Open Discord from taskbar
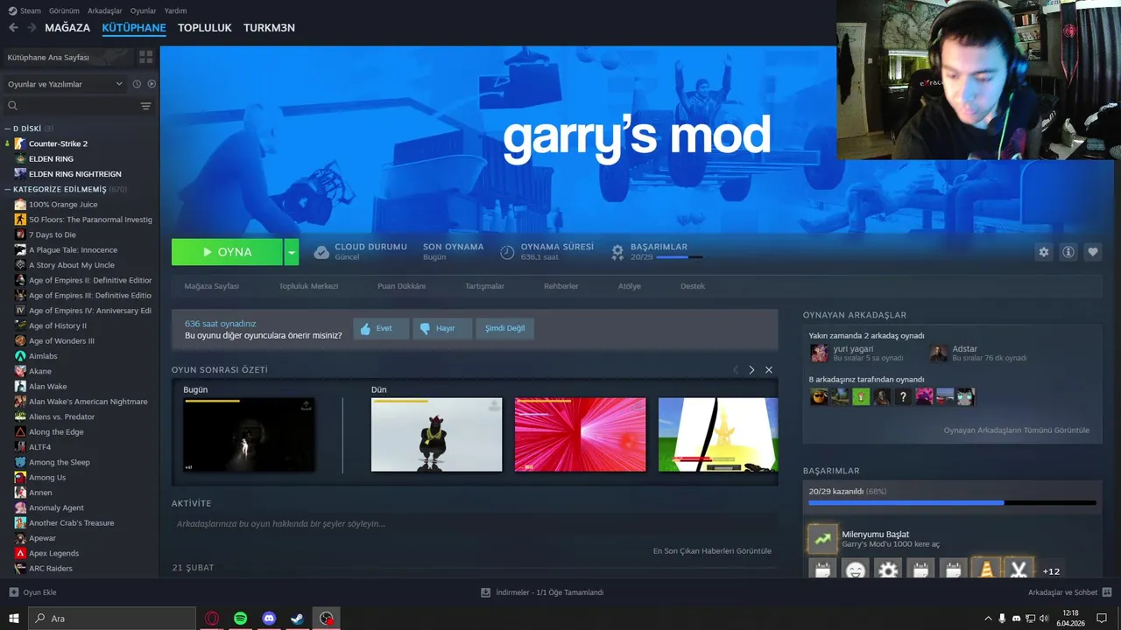1121x630 pixels. [269, 619]
